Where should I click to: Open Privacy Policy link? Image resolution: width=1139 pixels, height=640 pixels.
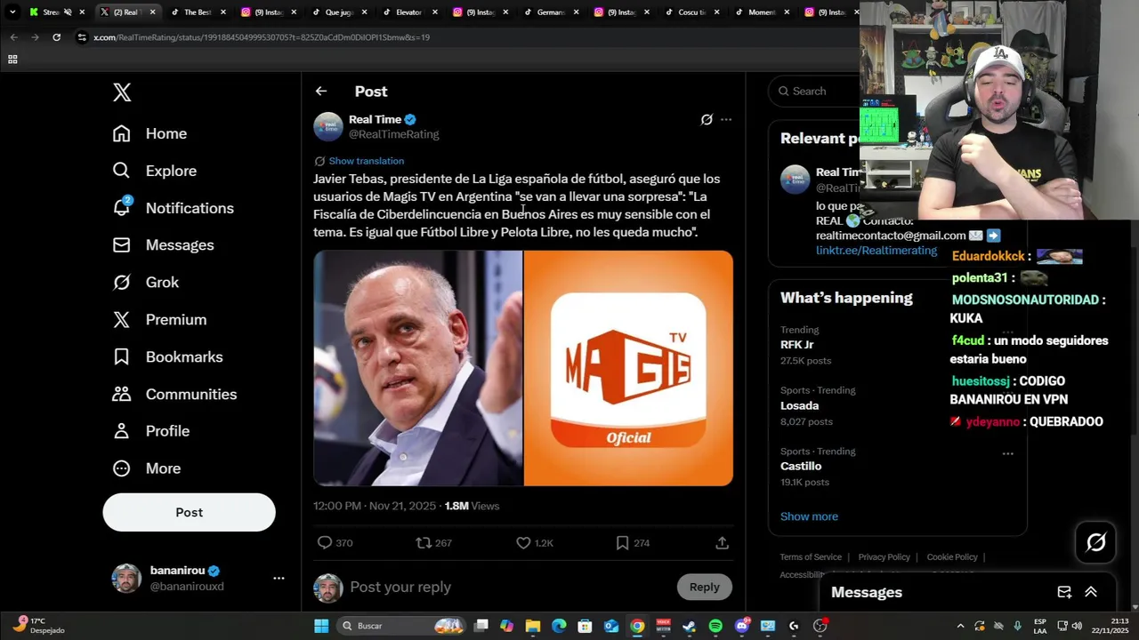(884, 557)
